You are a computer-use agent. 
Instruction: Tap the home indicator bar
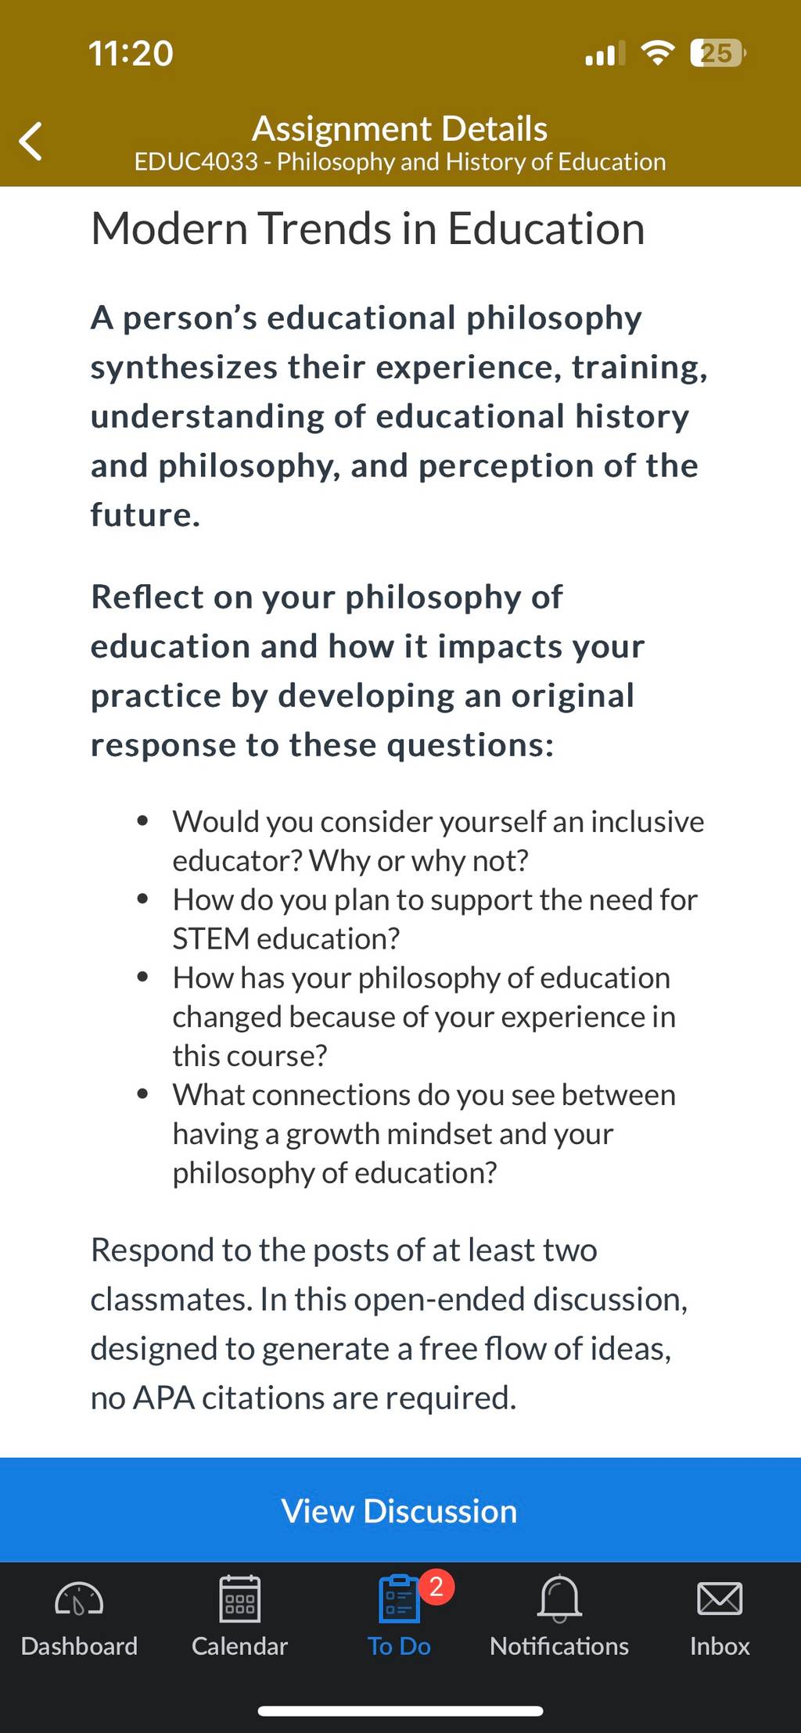click(400, 1711)
